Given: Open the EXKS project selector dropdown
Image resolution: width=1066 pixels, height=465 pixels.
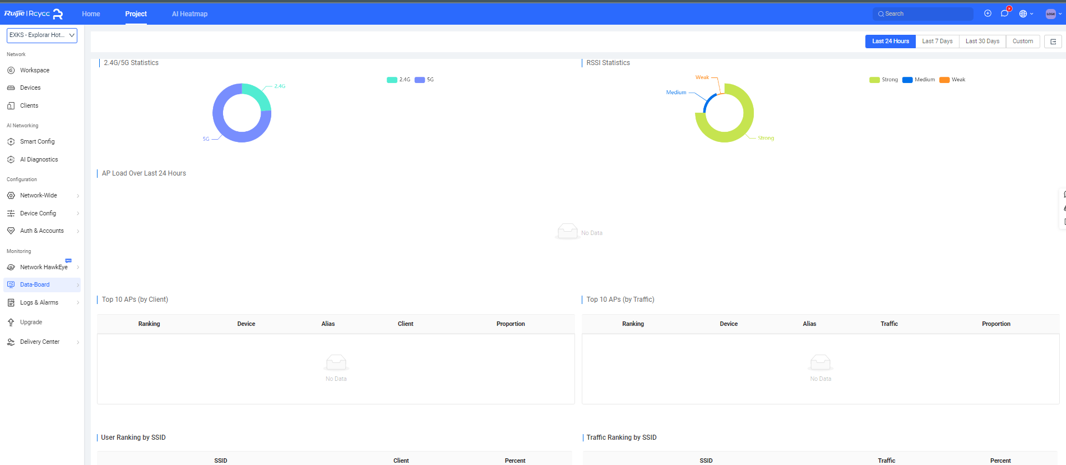Looking at the screenshot, I should pyautogui.click(x=42, y=35).
